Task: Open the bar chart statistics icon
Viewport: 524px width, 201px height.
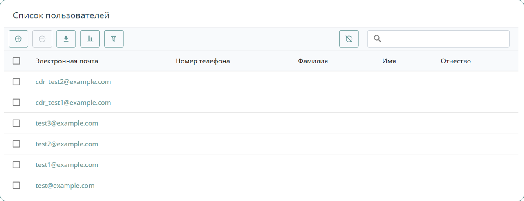Action: click(90, 39)
